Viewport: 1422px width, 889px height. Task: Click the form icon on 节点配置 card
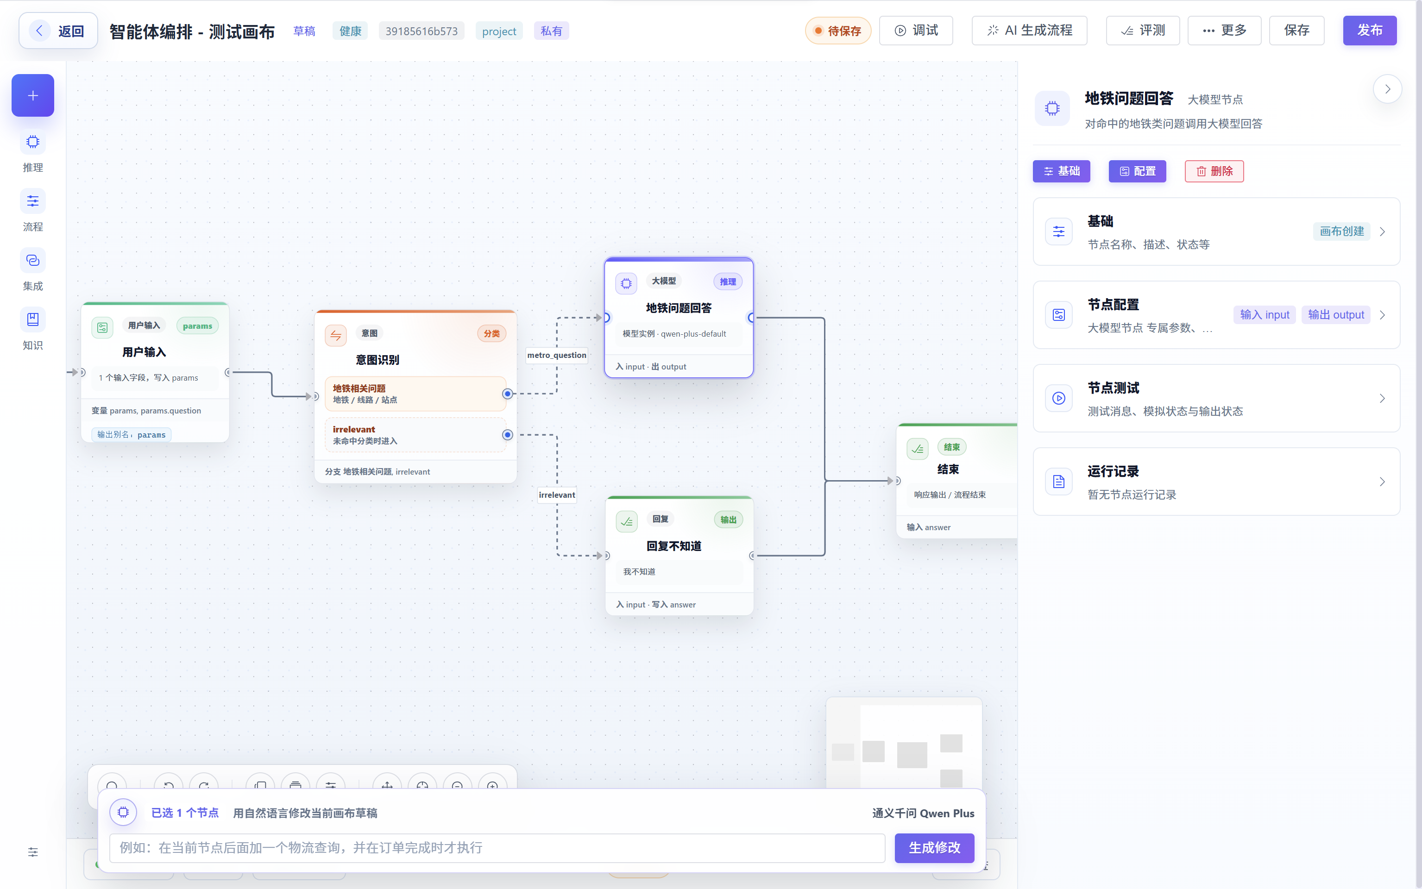(1058, 315)
